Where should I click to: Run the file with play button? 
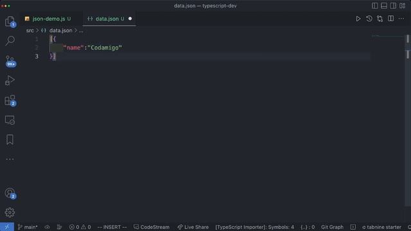pos(358,19)
